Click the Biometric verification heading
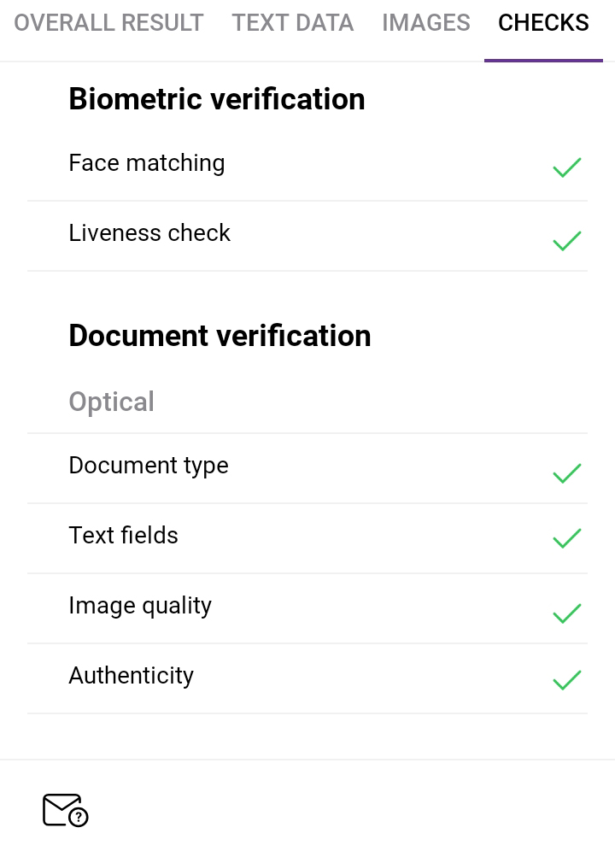 [x=217, y=99]
